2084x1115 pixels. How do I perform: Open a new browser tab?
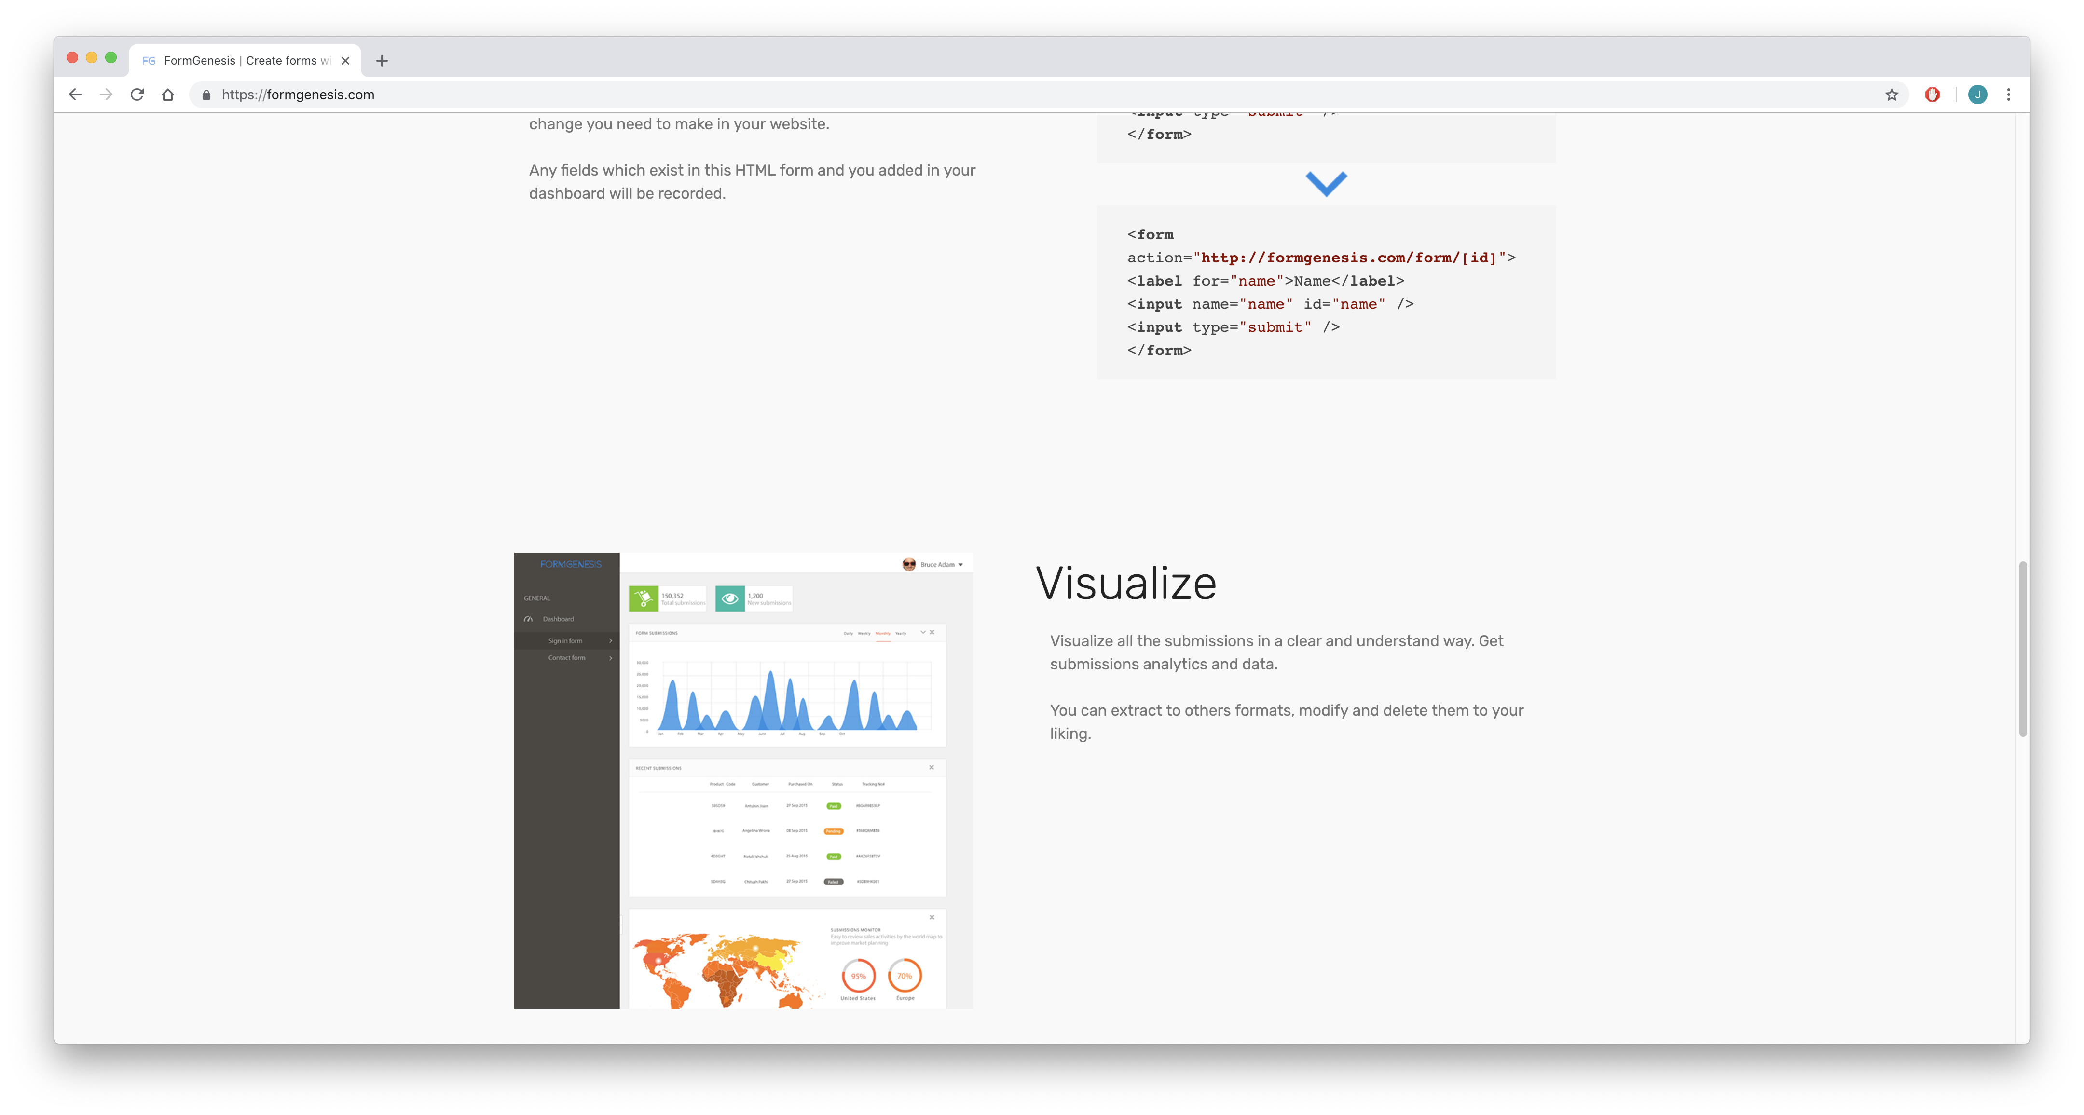(382, 61)
